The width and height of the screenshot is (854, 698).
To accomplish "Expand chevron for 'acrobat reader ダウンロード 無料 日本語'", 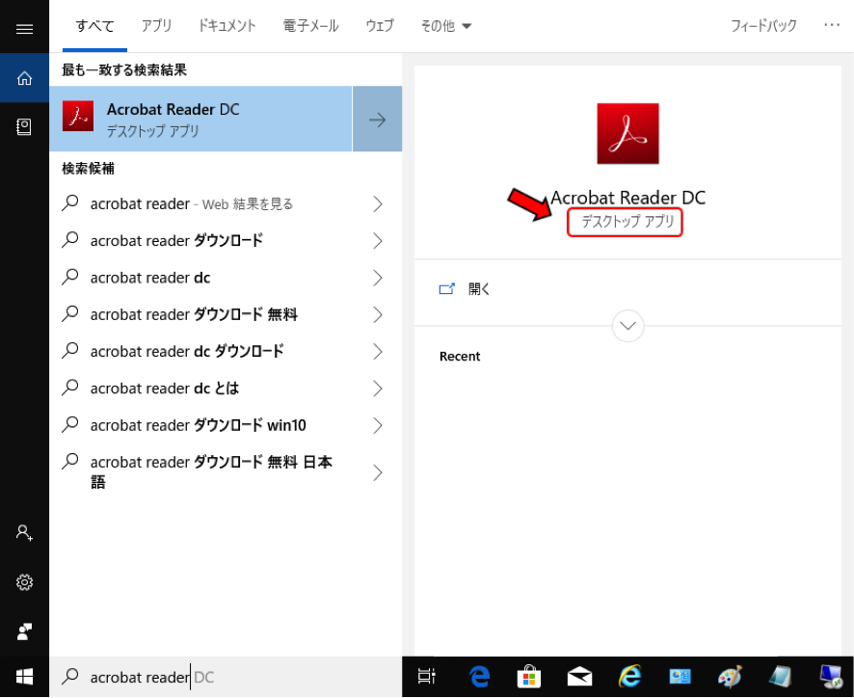I will pyautogui.click(x=378, y=473).
